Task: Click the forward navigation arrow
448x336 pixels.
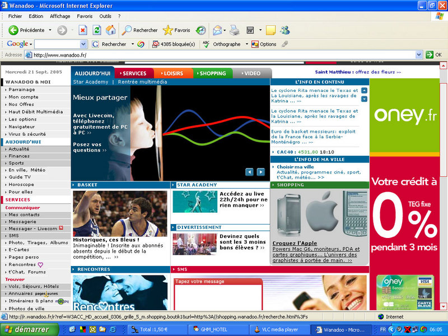Action: [x=62, y=30]
